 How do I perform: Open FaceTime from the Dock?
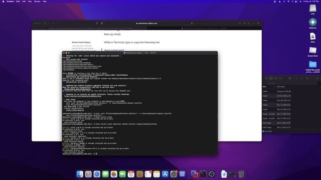[122, 174]
